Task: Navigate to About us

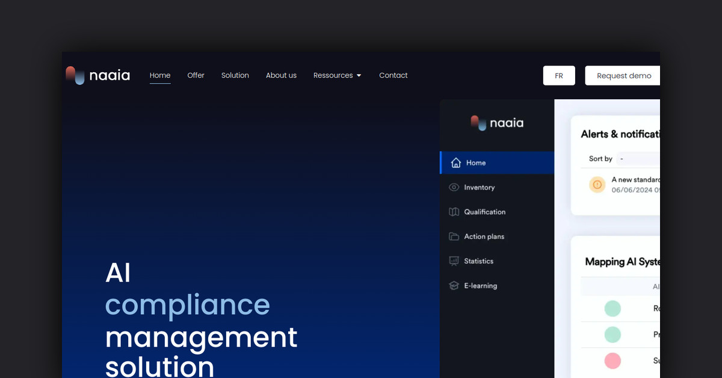Action: click(x=281, y=75)
